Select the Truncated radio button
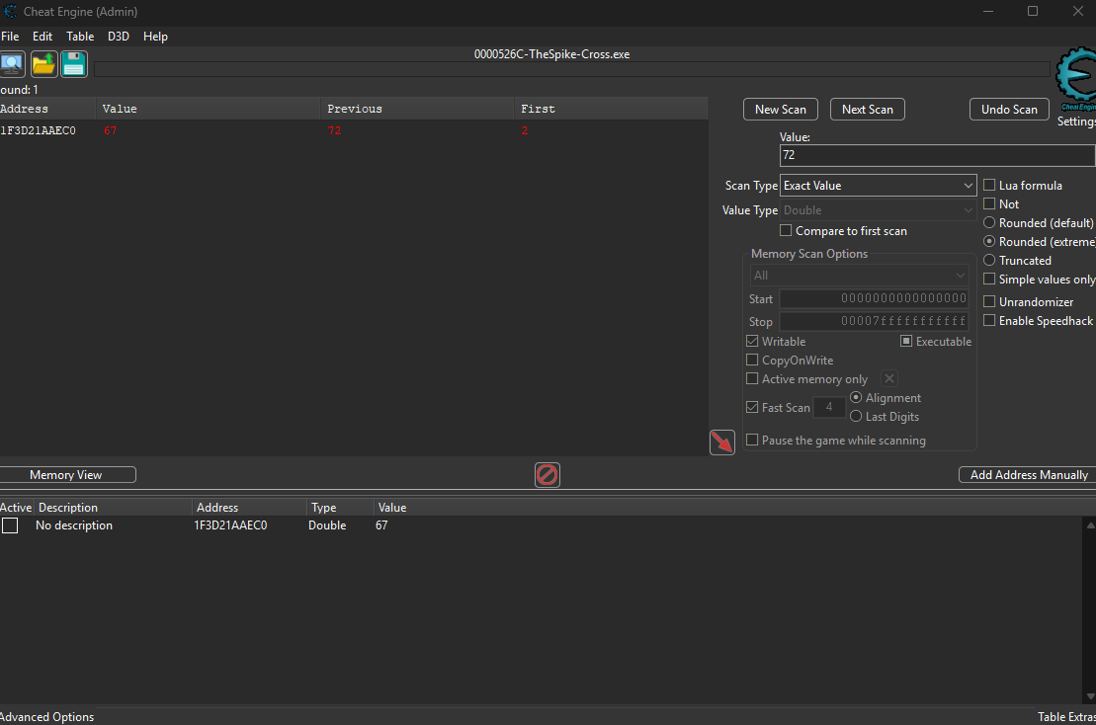1096x725 pixels. coord(989,261)
